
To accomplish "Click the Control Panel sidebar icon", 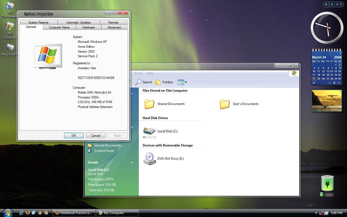I will [x=90, y=151].
